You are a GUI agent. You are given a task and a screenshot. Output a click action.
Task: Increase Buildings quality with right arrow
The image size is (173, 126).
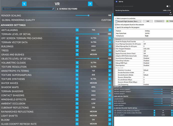pyautogui.click(x=110, y=46)
